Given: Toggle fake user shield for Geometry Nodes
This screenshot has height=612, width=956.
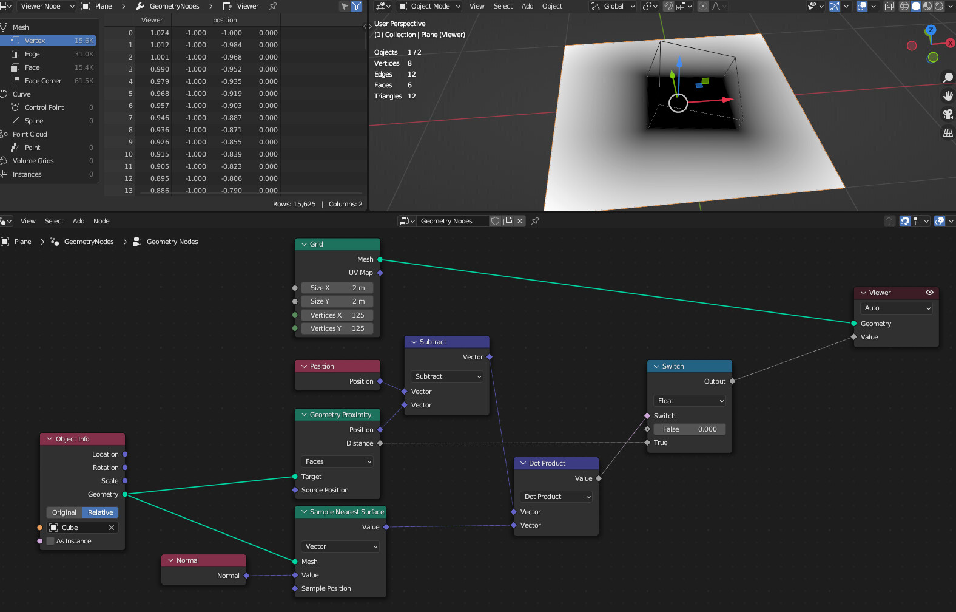Looking at the screenshot, I should tap(495, 221).
